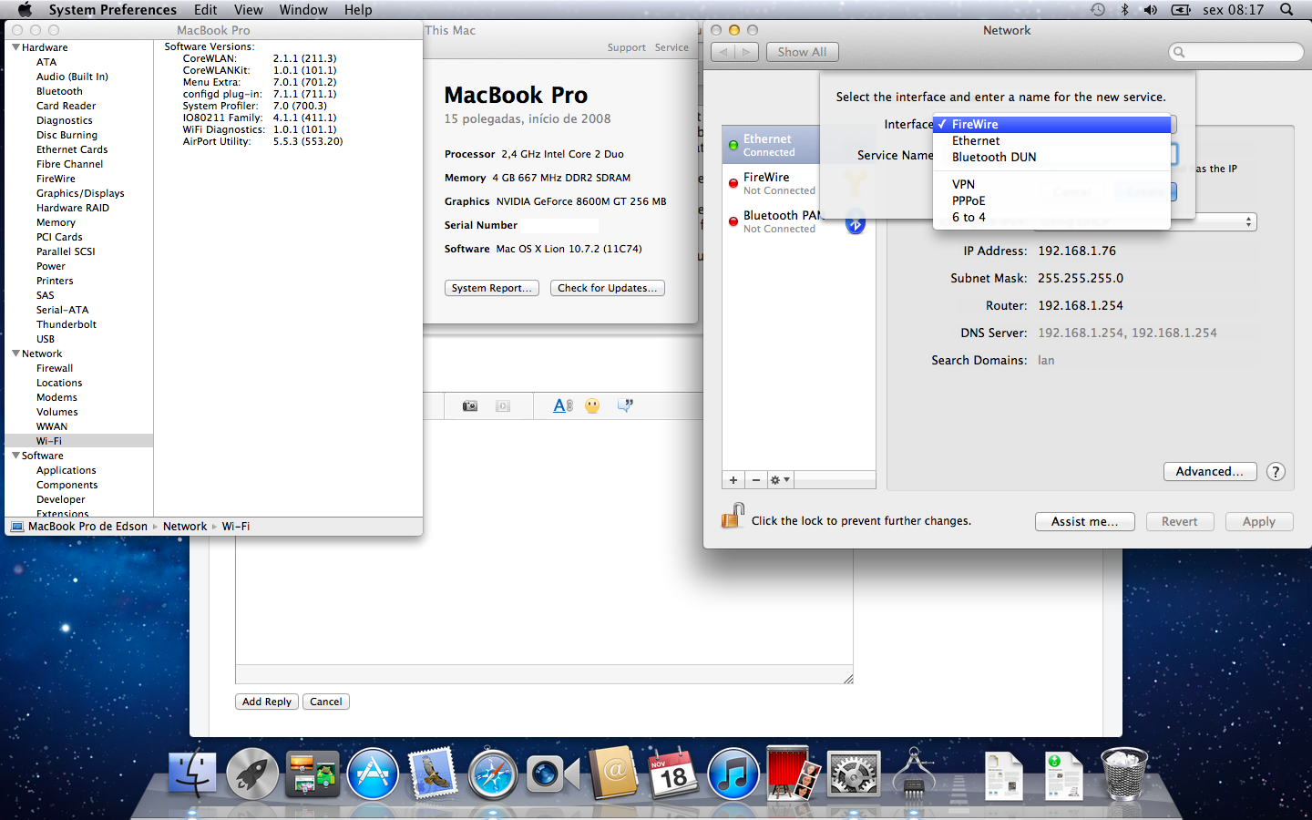Image resolution: width=1312 pixels, height=820 pixels.
Task: Open the Service link in About This Mac
Action: tap(671, 47)
